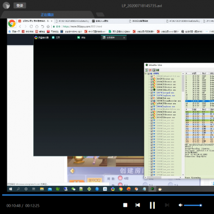Open the small tab next to 正在播放
214x214 pixels.
(100, 15)
